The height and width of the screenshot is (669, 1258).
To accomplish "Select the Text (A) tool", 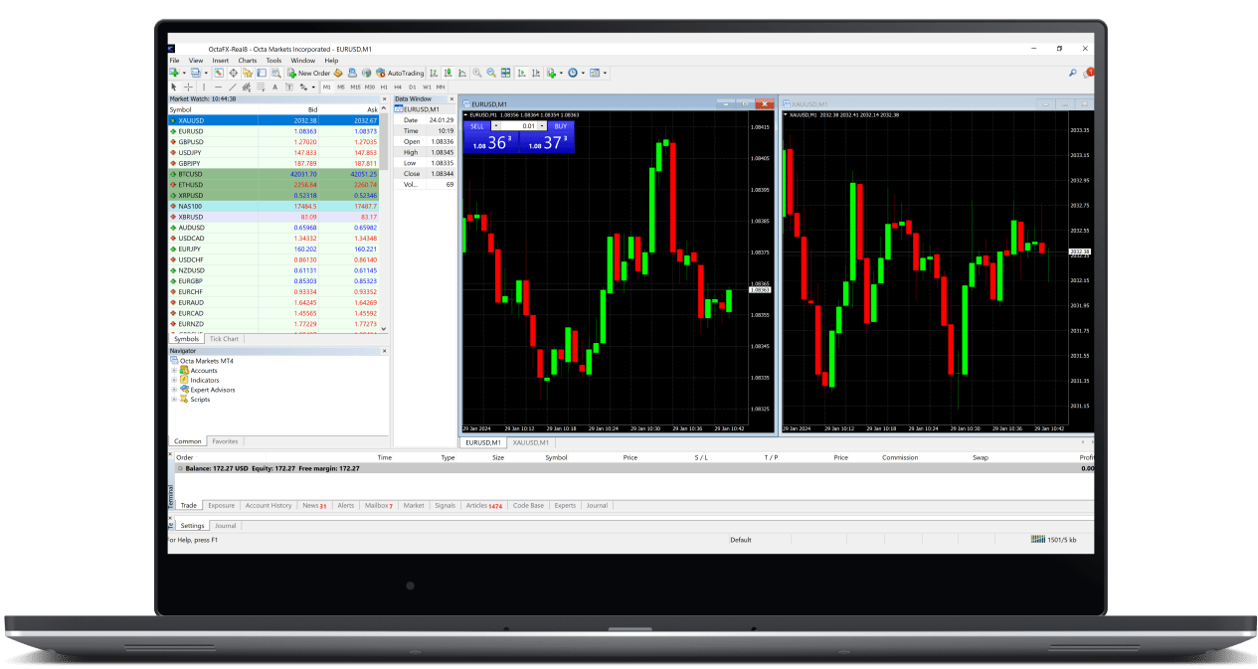I will (274, 86).
